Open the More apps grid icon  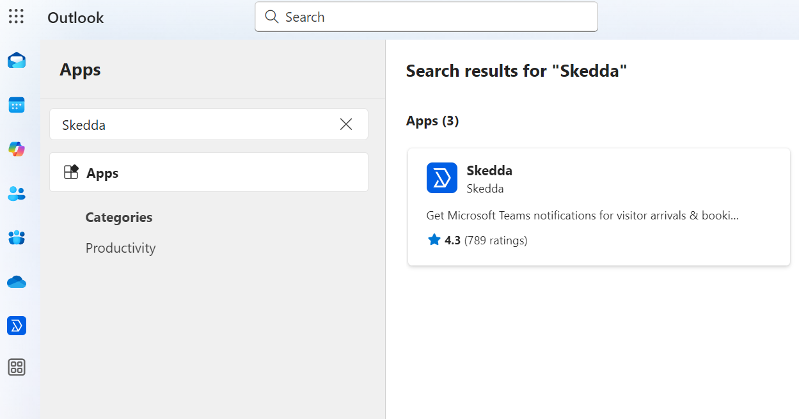click(17, 367)
